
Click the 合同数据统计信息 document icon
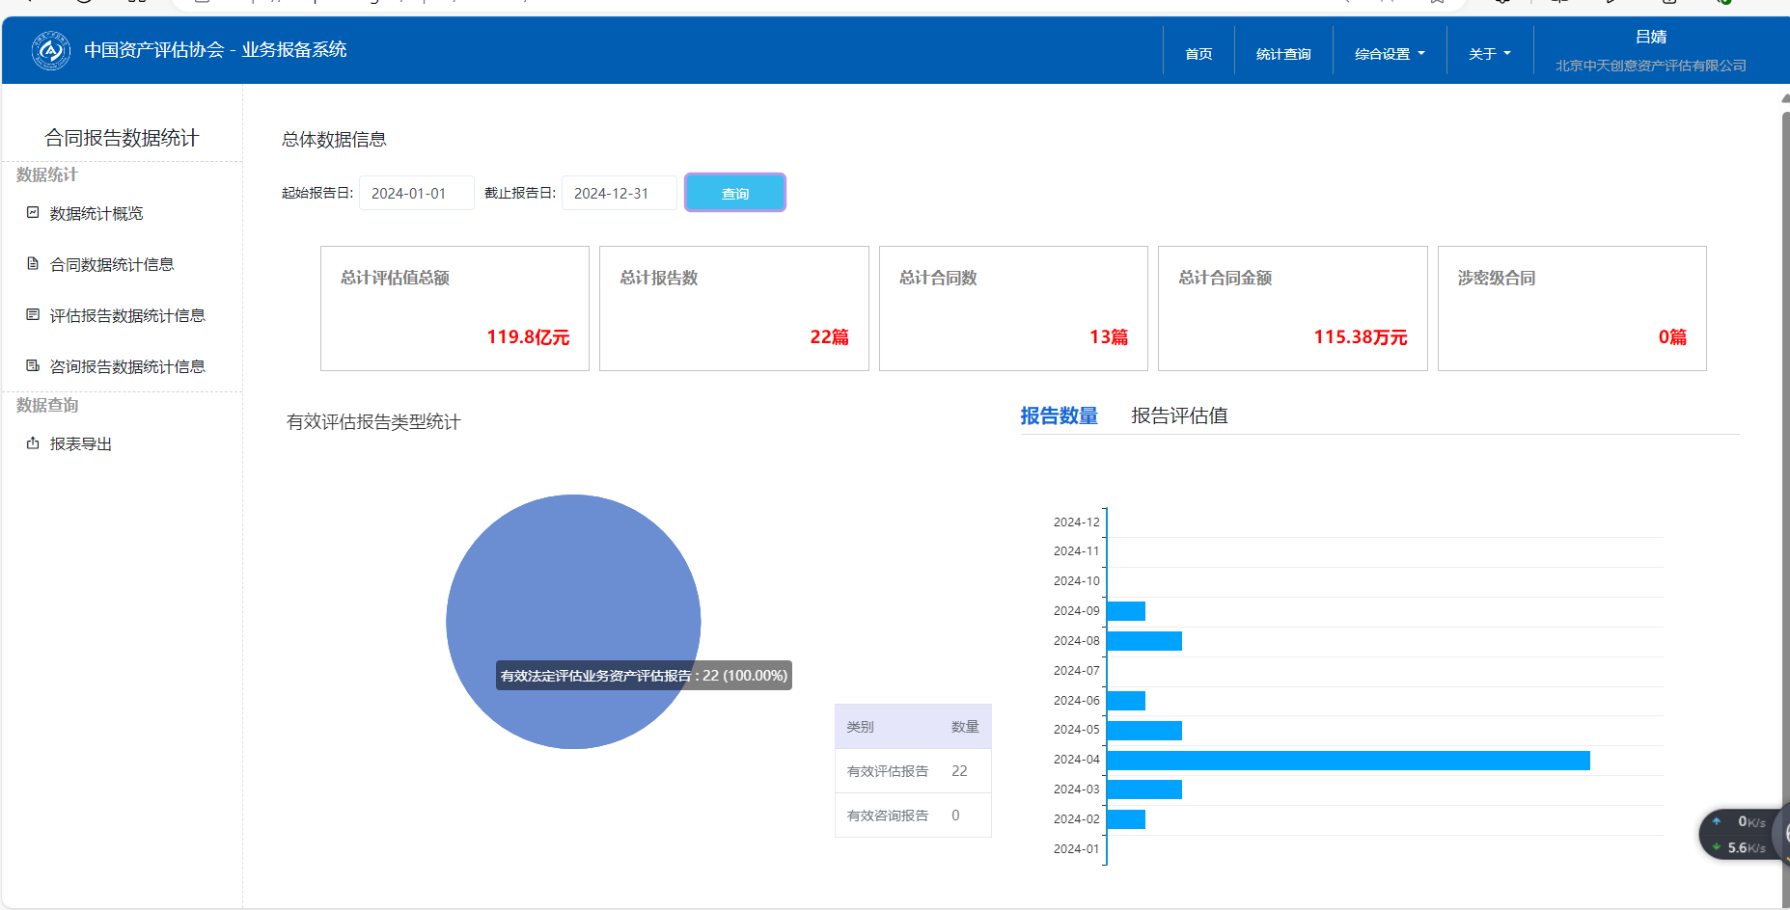tap(33, 263)
